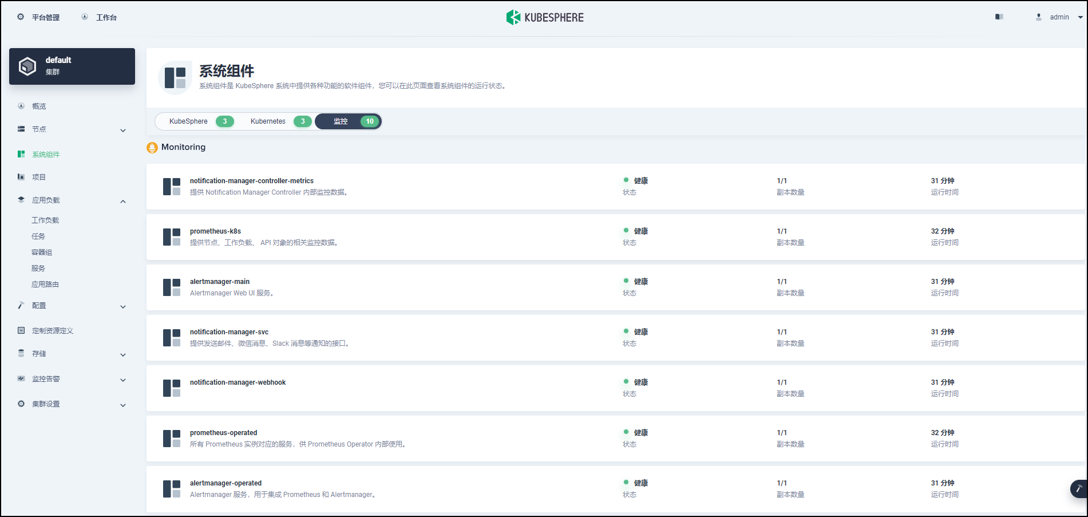Click the KubeSphere logo
The height and width of the screenshot is (517, 1088).
pos(545,17)
